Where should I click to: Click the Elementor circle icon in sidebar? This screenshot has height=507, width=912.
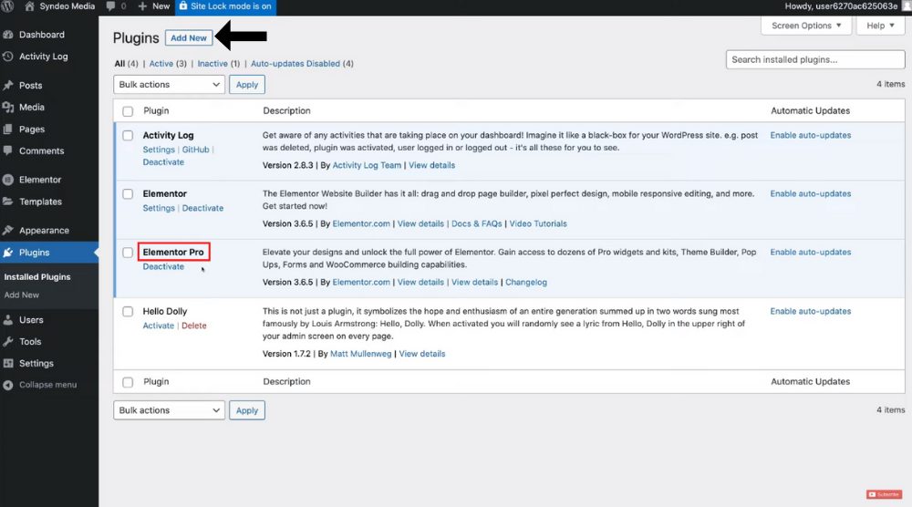8,180
